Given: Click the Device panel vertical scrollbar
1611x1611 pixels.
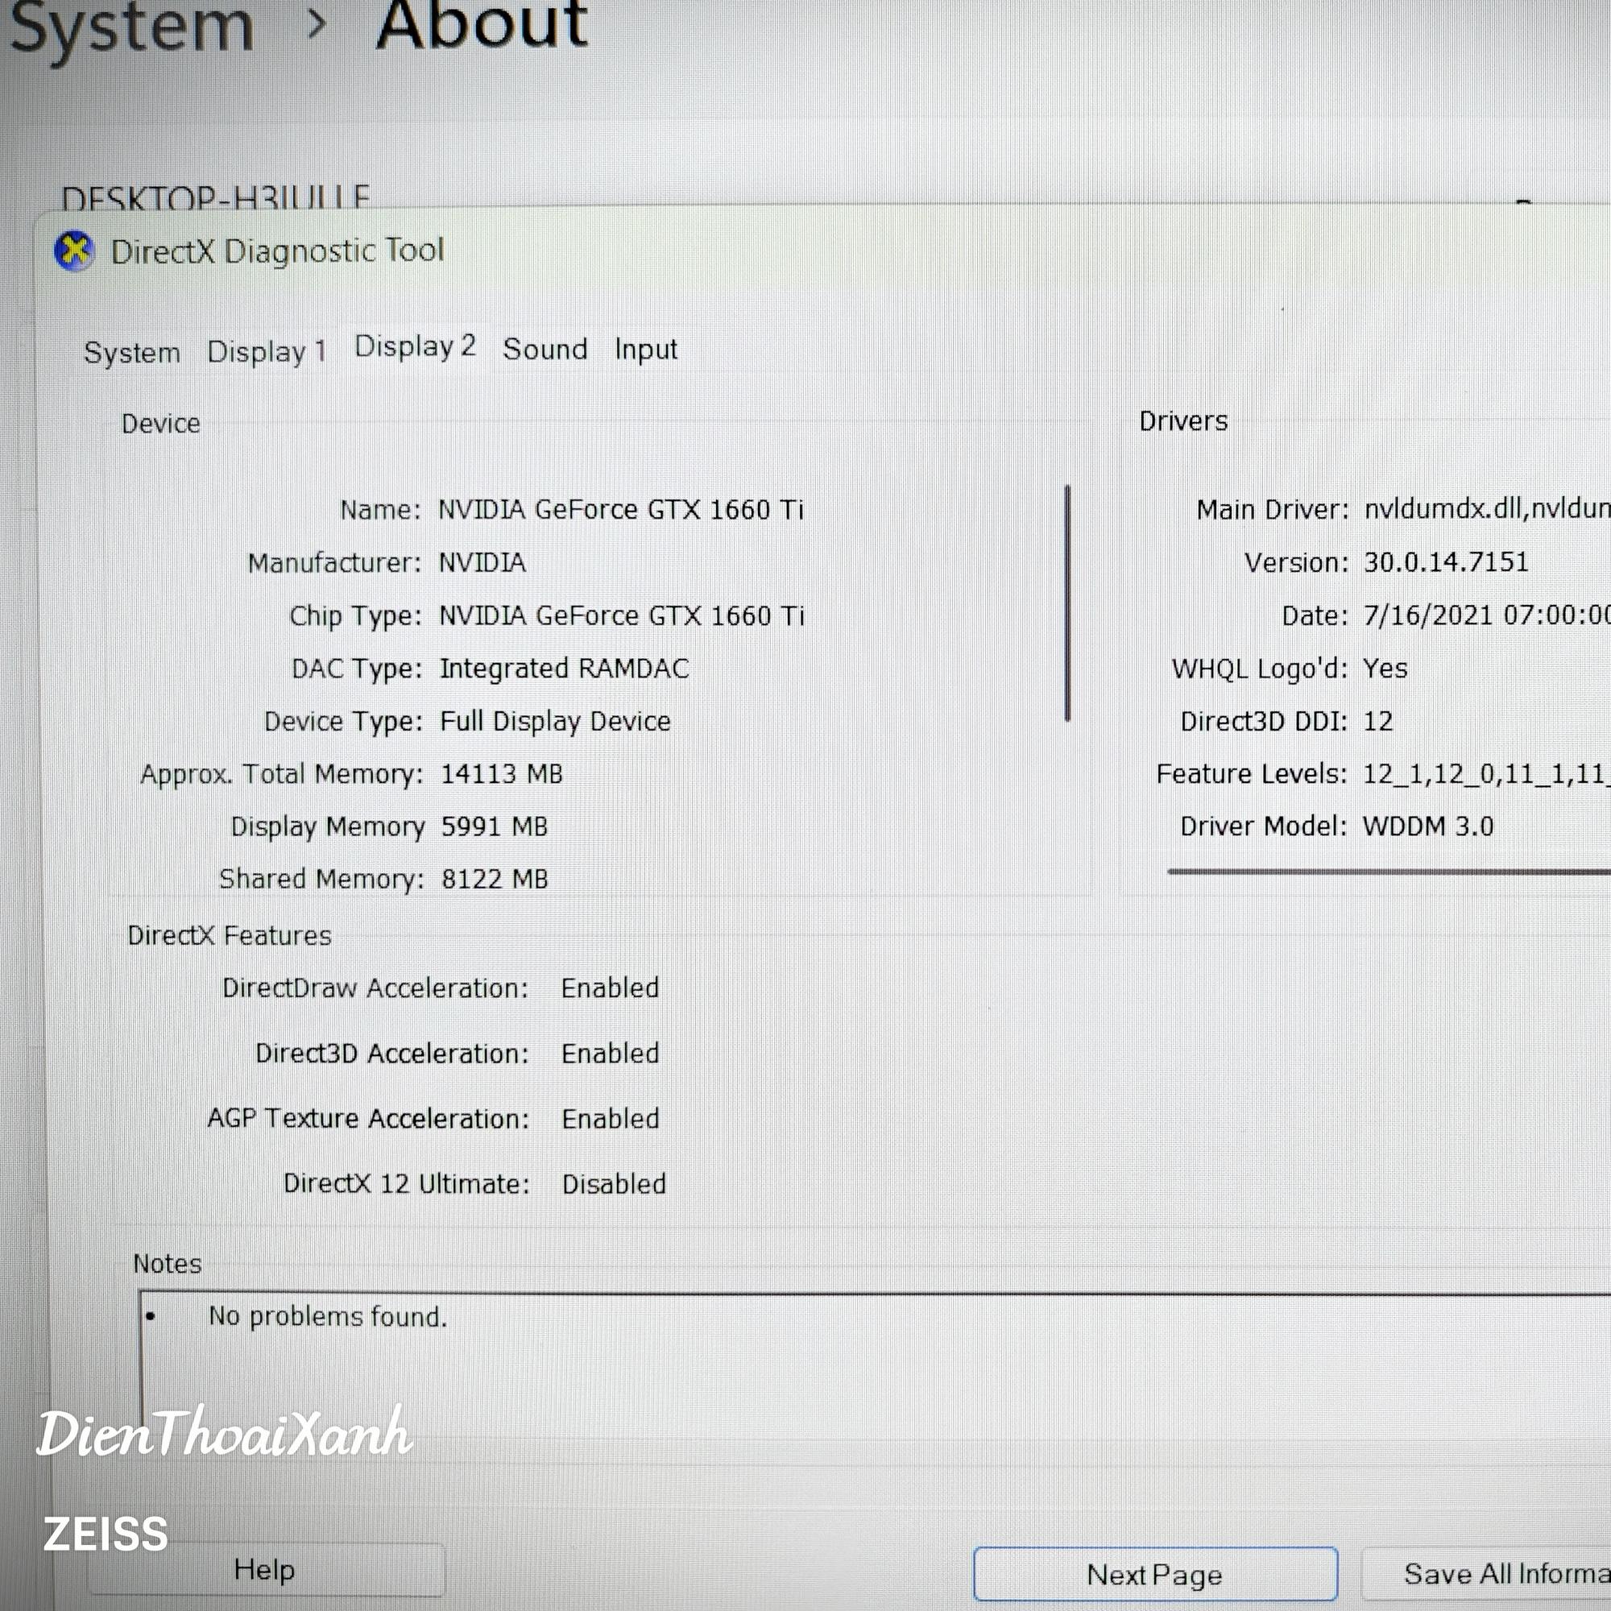Looking at the screenshot, I should coord(1067,603).
